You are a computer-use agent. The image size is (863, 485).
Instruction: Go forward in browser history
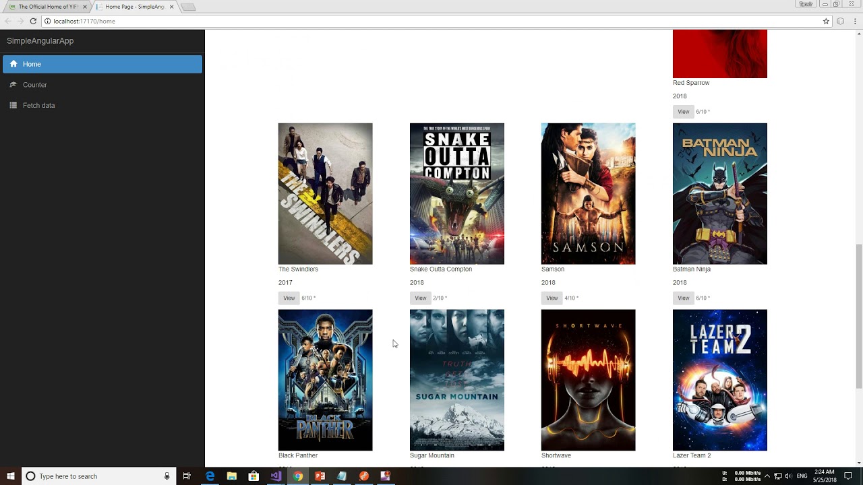click(x=20, y=21)
